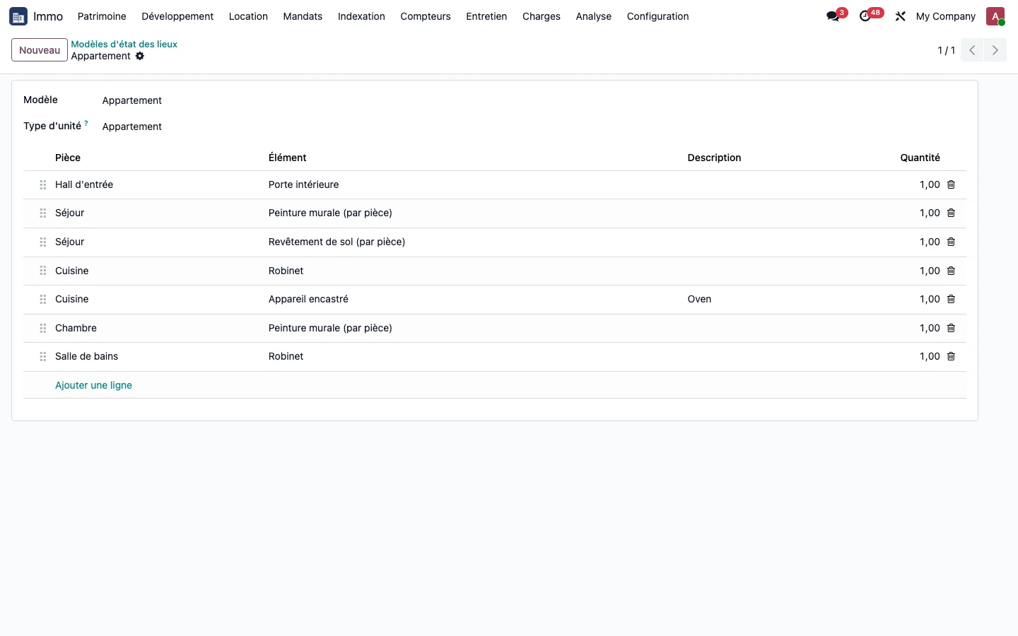Open the messages chat icon
This screenshot has width=1018, height=636.
(x=833, y=16)
